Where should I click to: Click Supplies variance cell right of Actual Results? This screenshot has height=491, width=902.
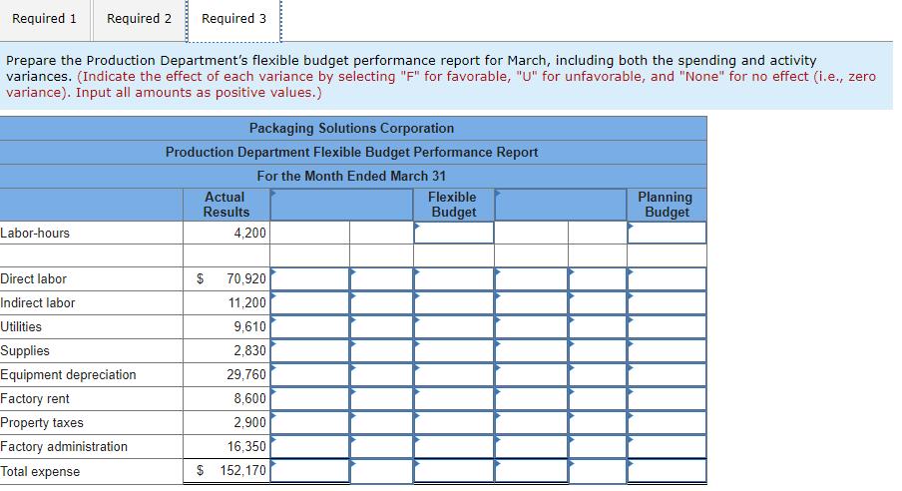310,351
